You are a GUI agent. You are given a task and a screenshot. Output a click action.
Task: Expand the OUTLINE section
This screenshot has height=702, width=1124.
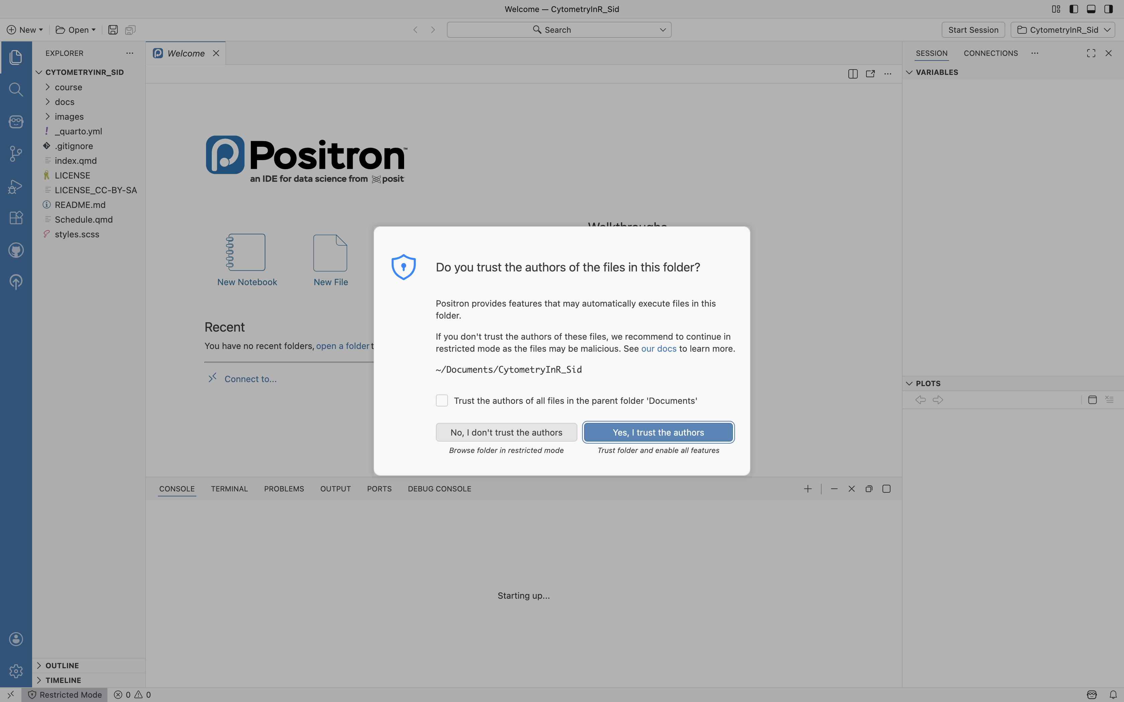click(62, 665)
